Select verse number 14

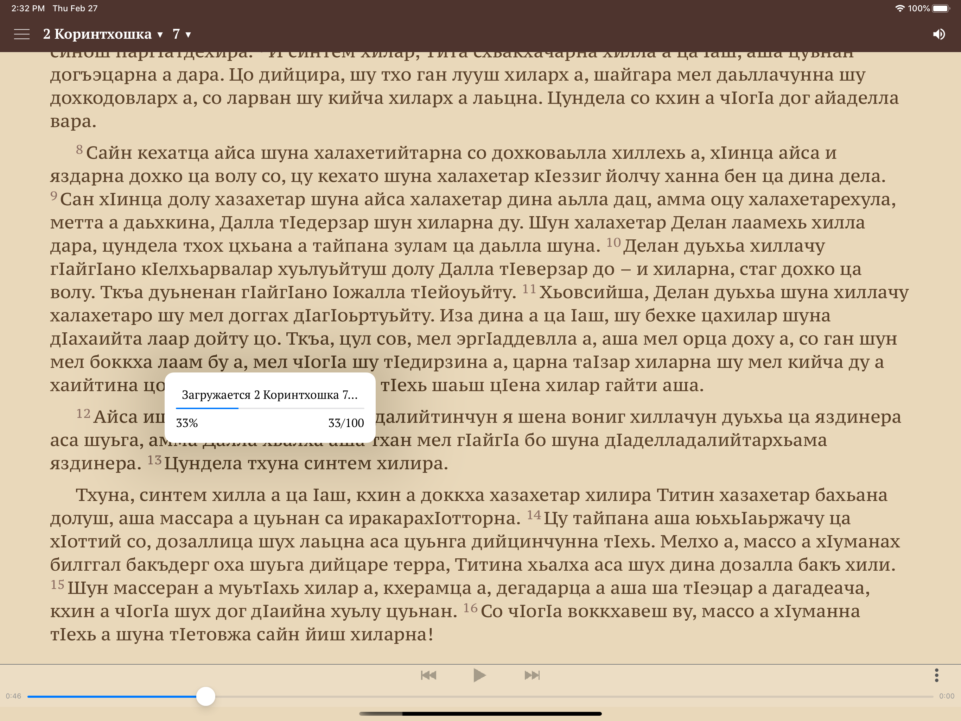tap(534, 515)
